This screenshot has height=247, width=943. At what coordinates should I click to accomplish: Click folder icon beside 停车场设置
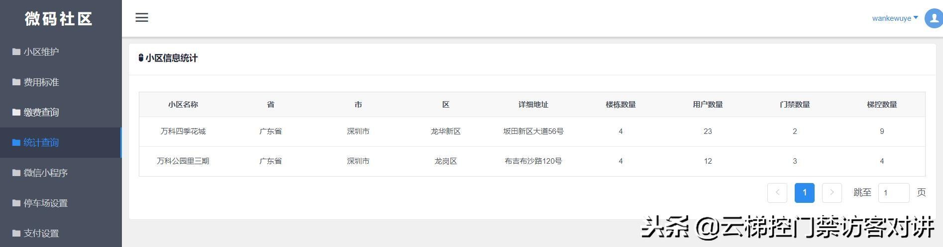(16, 203)
